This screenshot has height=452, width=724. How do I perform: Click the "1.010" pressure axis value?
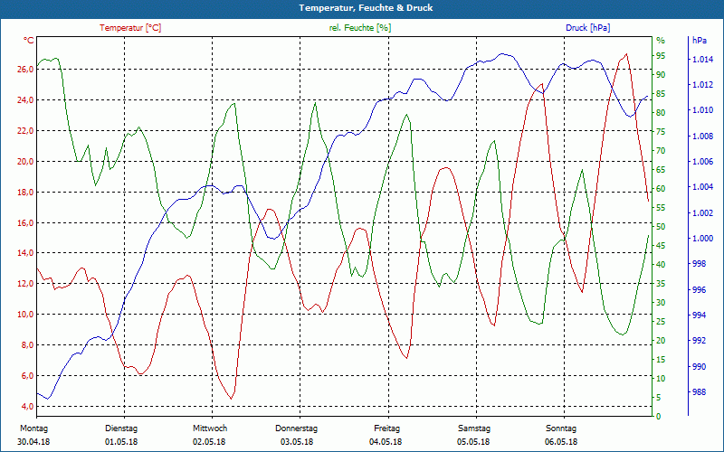(702, 110)
